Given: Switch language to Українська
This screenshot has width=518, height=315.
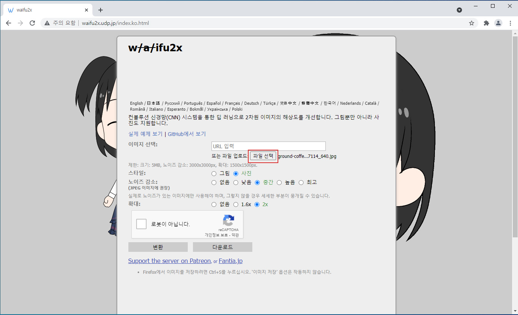Looking at the screenshot, I should pos(217,109).
